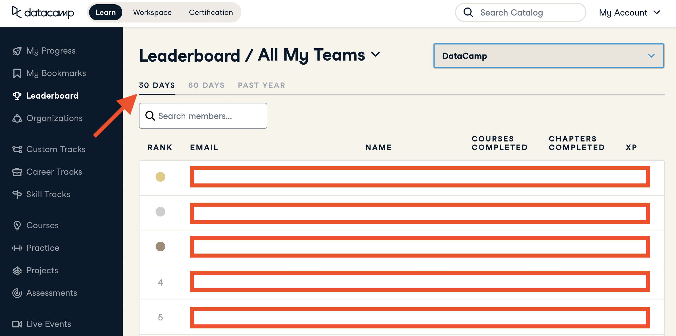Image resolution: width=676 pixels, height=336 pixels.
Task: Click the Live Events camera icon
Action: point(17,324)
